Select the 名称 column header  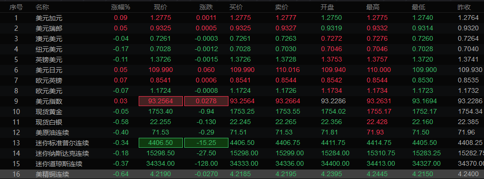click(42, 7)
